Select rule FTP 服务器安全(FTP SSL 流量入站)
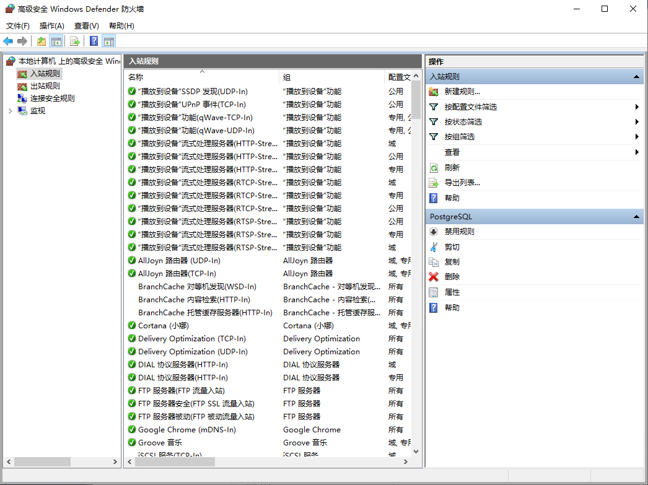Screen dimensions: 648x485 pos(196,404)
